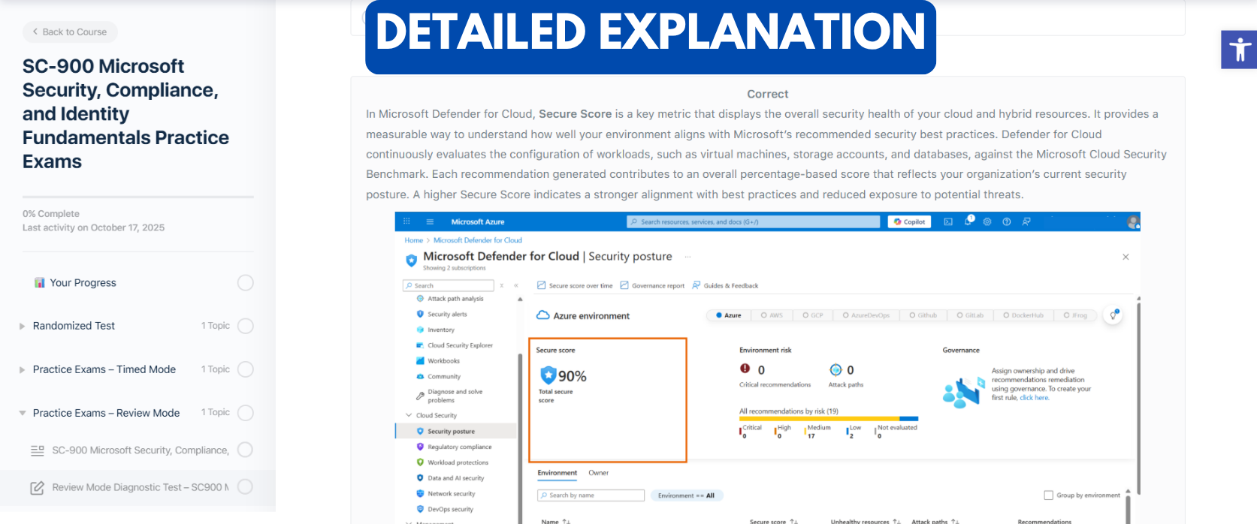Screen dimensions: 1257x524
Task: Expand the Randomized Test section arrow
Action: (x=22, y=326)
